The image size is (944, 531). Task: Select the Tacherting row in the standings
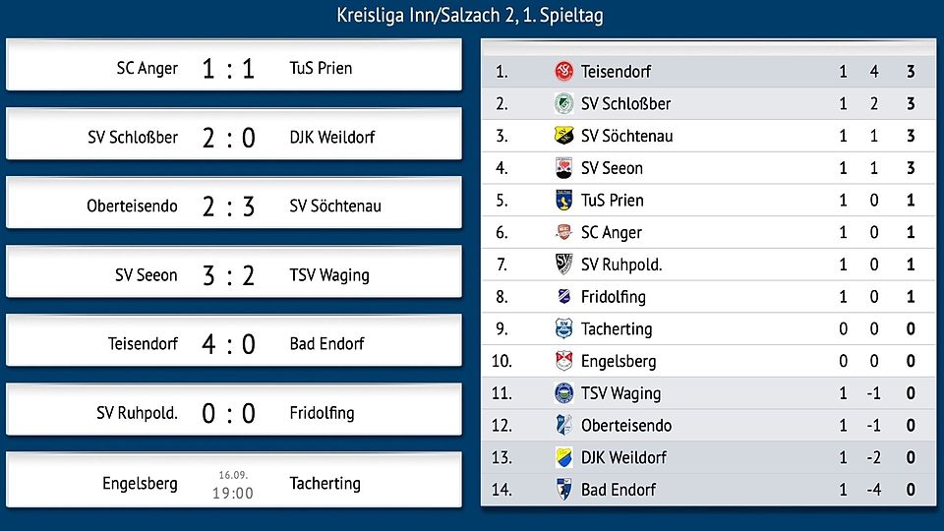click(708, 328)
